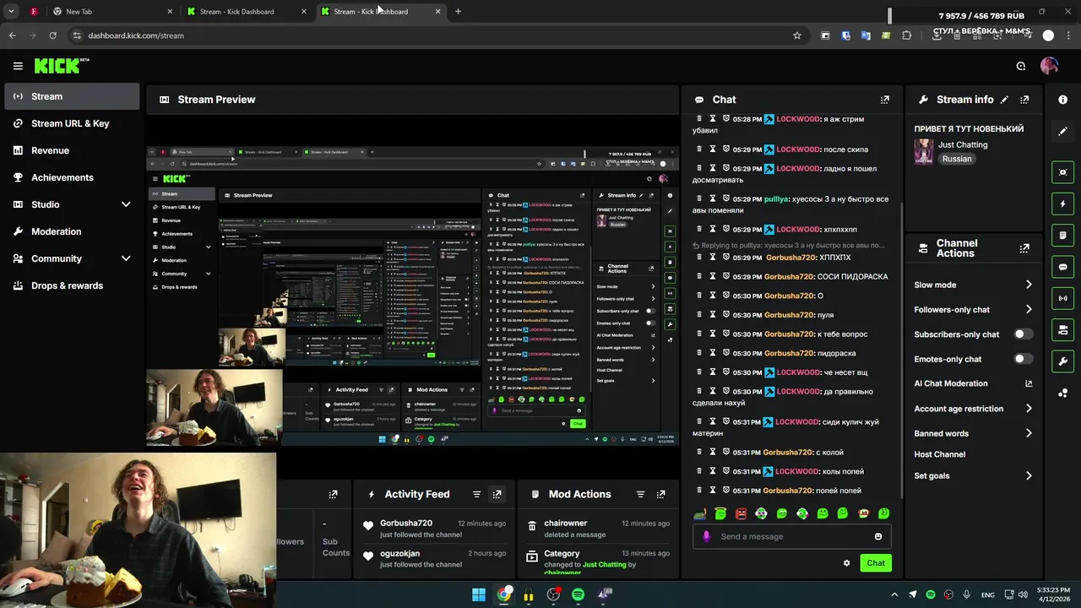The width and height of the screenshot is (1081, 608).
Task: Open the Windows Start menu
Action: [x=479, y=594]
